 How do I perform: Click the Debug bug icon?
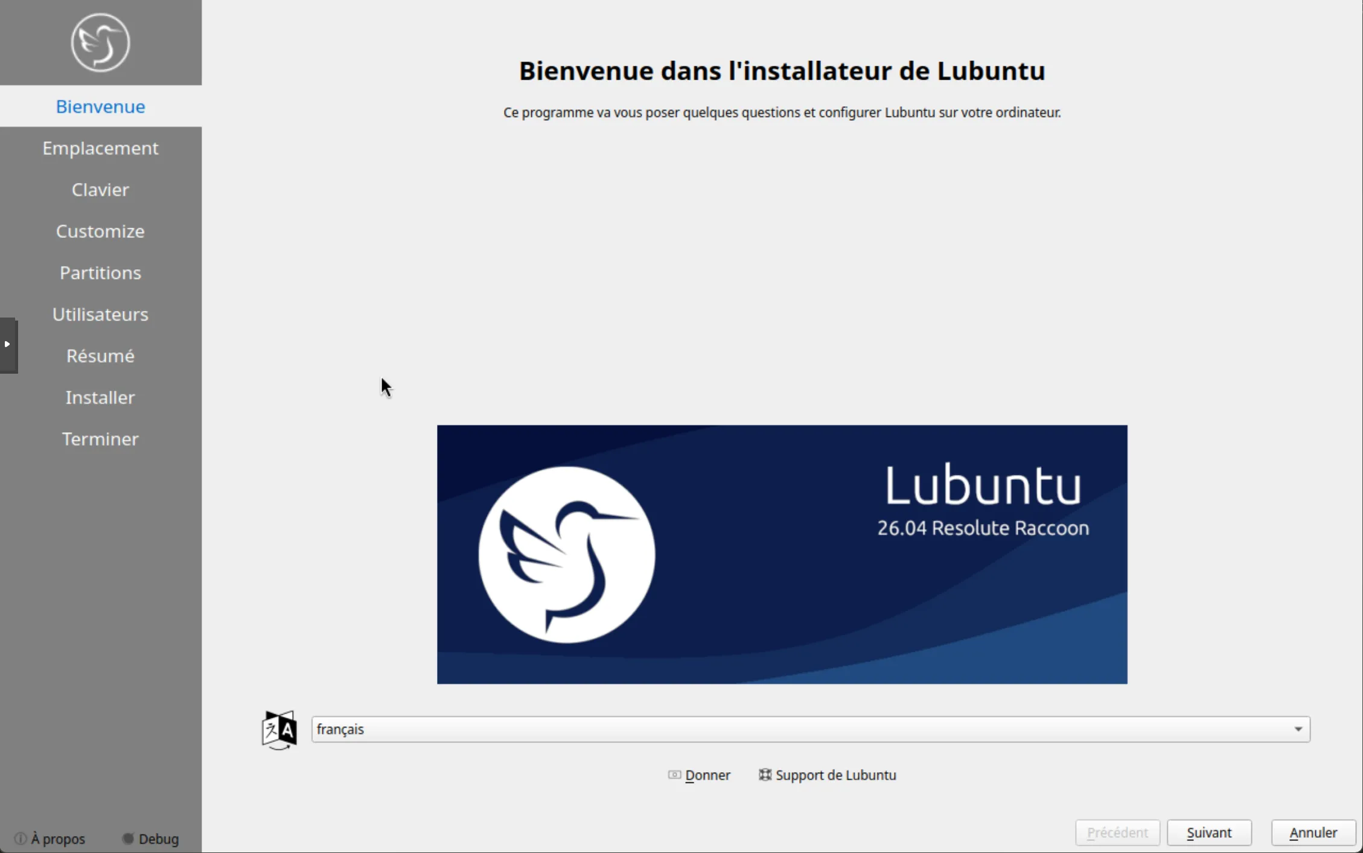(x=128, y=839)
